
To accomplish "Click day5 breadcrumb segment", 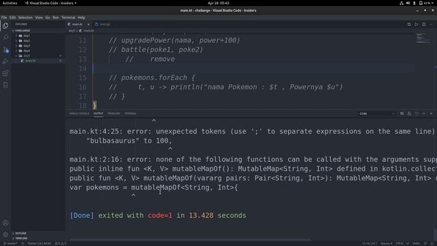I will point(72,31).
